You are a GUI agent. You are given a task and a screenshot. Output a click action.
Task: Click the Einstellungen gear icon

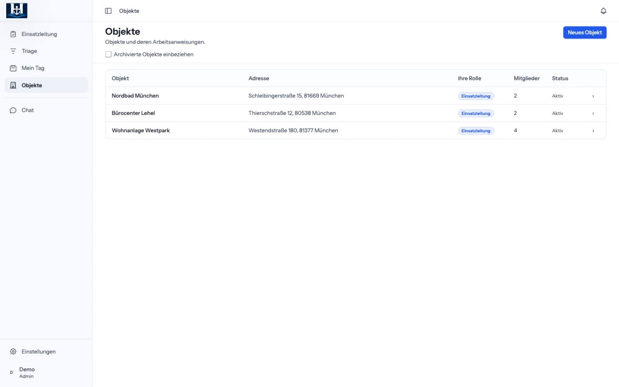point(13,351)
